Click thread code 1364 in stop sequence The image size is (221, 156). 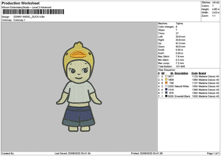point(195,93)
